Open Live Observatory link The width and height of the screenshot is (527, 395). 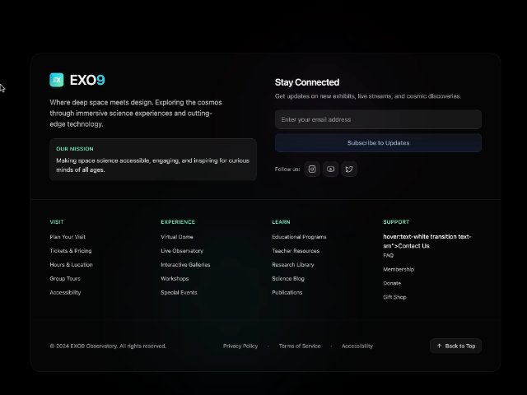point(182,251)
